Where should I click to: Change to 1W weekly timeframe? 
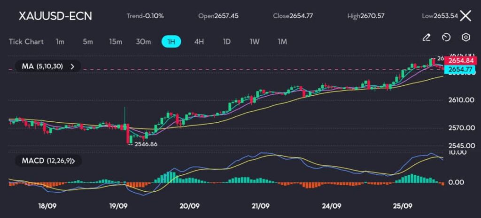coord(254,42)
